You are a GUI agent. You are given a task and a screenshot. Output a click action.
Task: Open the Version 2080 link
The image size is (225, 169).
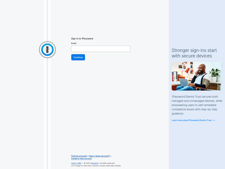pyautogui.click(x=76, y=163)
